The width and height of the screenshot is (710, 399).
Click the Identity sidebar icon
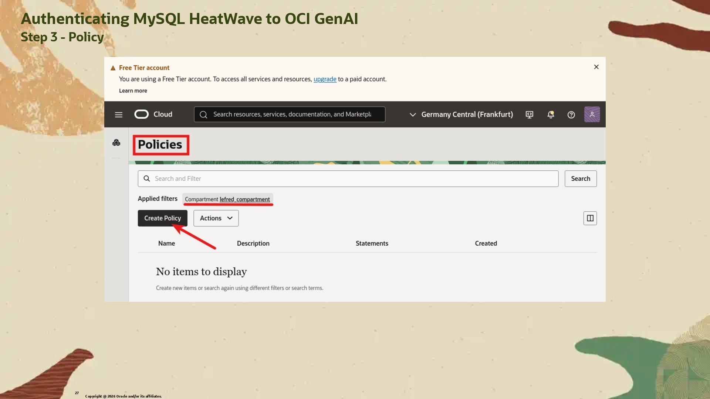click(116, 143)
